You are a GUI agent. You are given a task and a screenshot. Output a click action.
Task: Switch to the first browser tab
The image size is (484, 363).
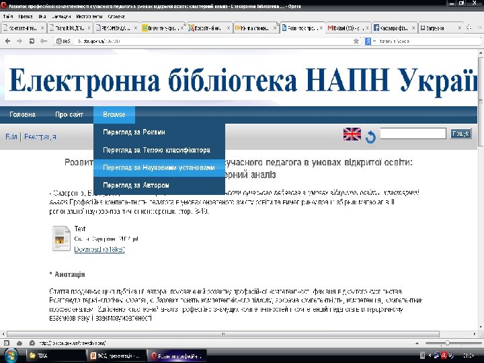tap(23, 28)
